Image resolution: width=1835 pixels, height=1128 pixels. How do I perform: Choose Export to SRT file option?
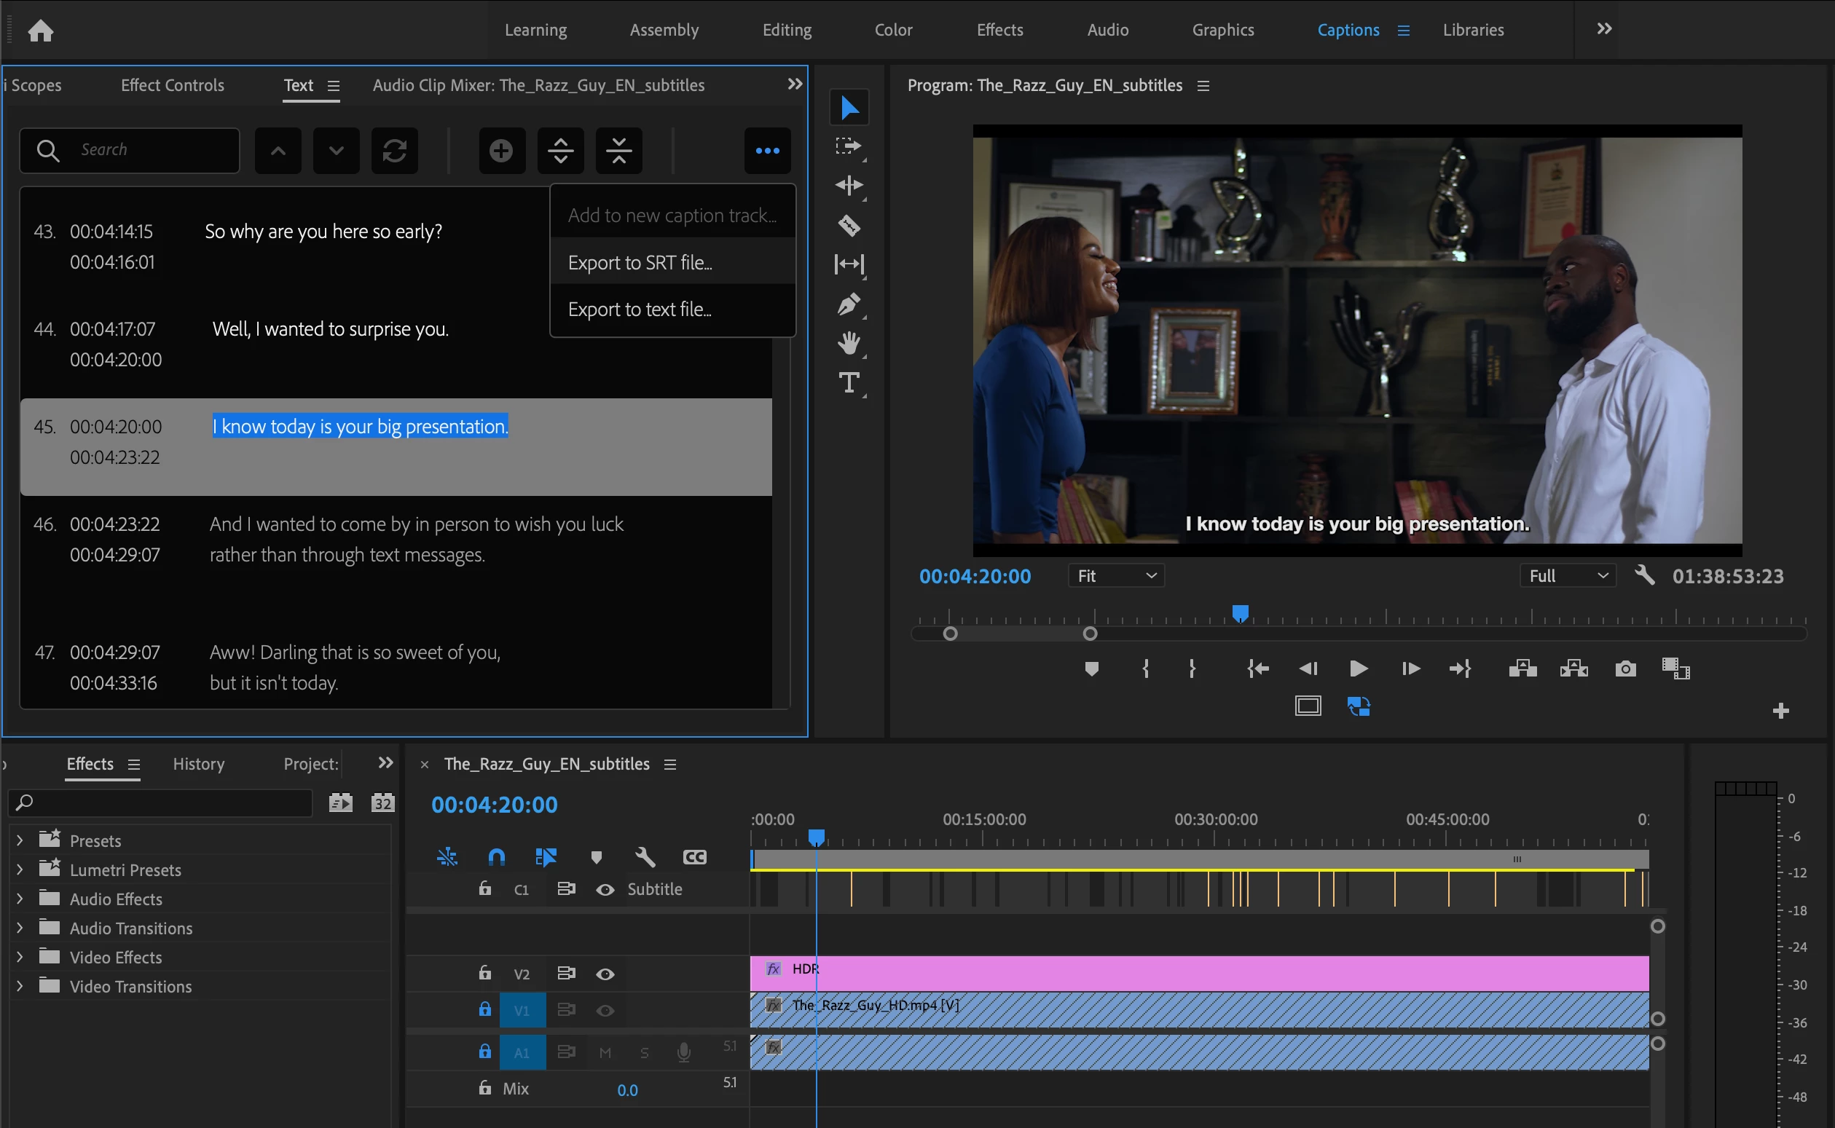pyautogui.click(x=640, y=263)
